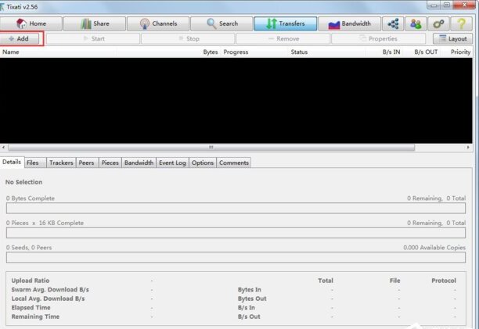Switch to the Event Log tab
Viewport: 479px width, 329px height.
[172, 163]
